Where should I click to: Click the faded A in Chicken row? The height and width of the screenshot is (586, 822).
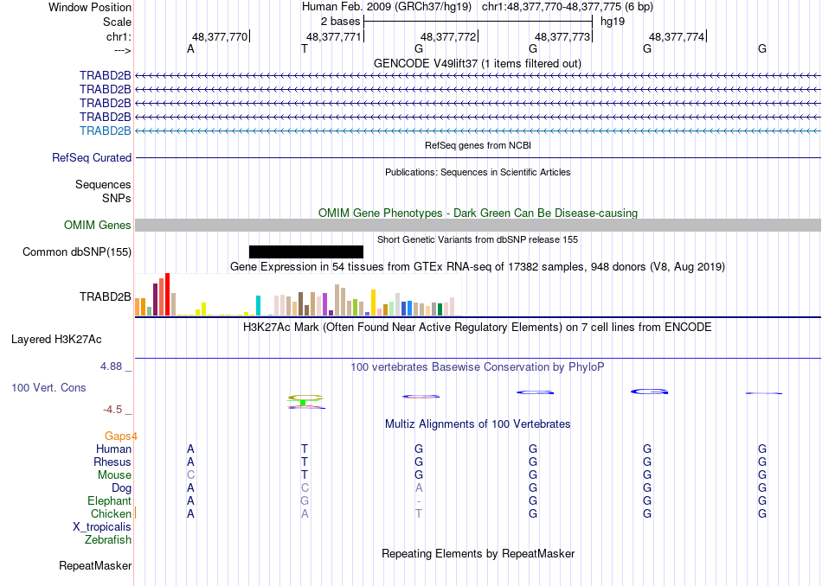click(x=305, y=513)
